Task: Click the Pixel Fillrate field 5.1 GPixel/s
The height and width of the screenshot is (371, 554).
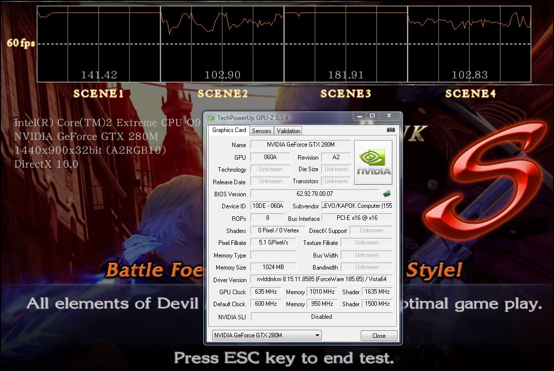Action: [273, 242]
